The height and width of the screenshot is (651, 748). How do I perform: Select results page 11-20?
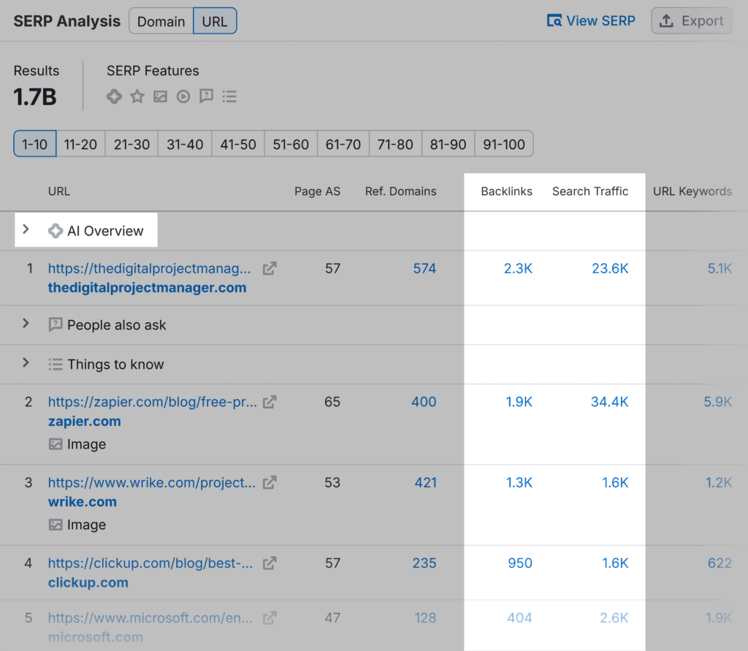coord(80,144)
